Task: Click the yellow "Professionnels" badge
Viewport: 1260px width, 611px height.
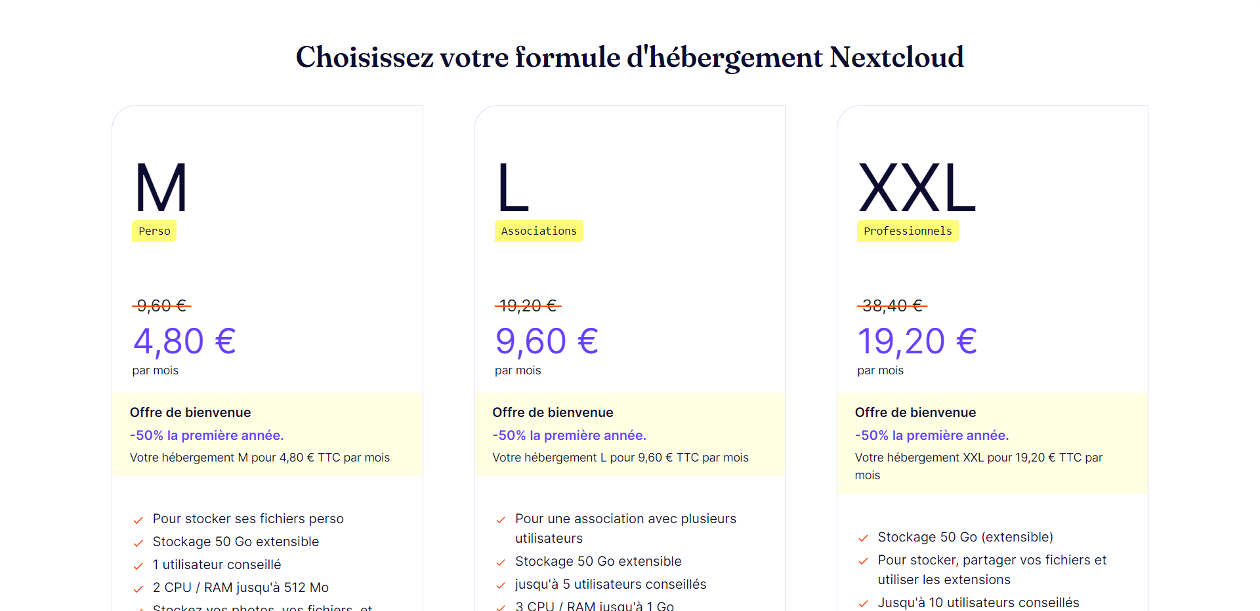Action: [x=908, y=231]
